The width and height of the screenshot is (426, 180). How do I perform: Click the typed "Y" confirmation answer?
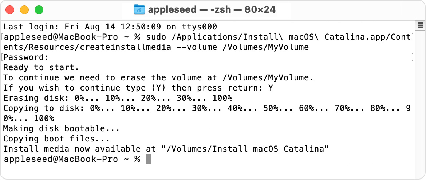[x=270, y=88]
